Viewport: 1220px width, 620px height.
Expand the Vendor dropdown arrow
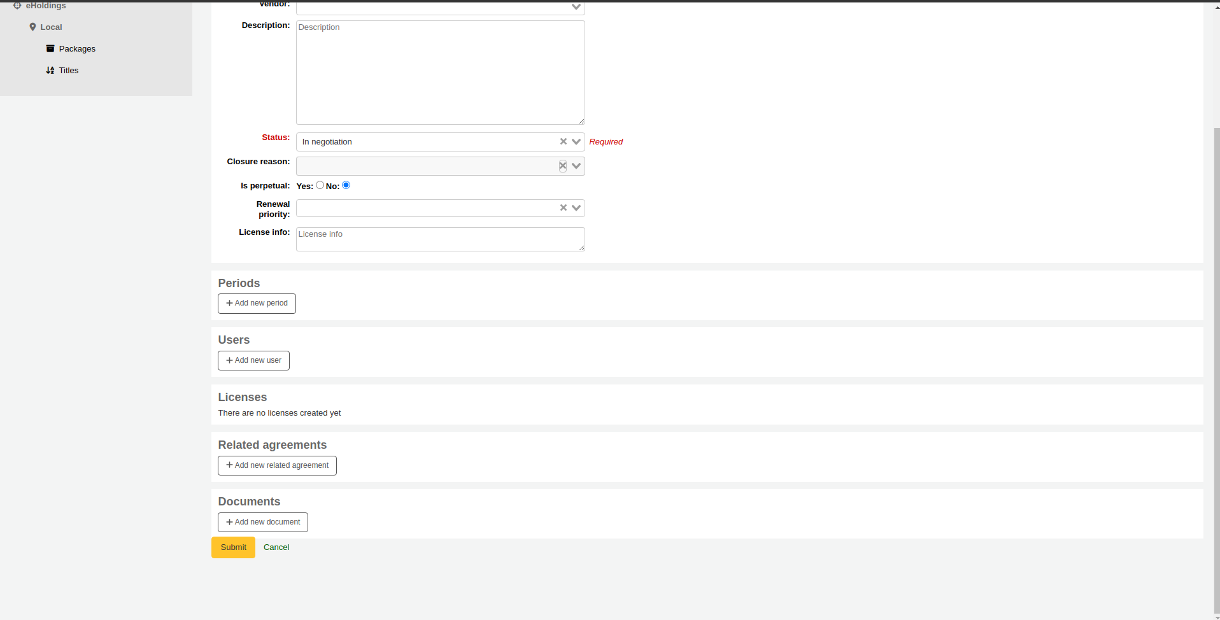(576, 7)
